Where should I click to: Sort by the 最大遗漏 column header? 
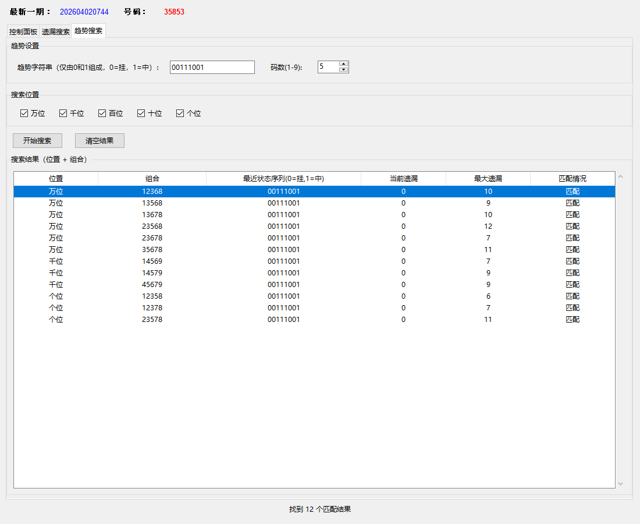pos(488,179)
